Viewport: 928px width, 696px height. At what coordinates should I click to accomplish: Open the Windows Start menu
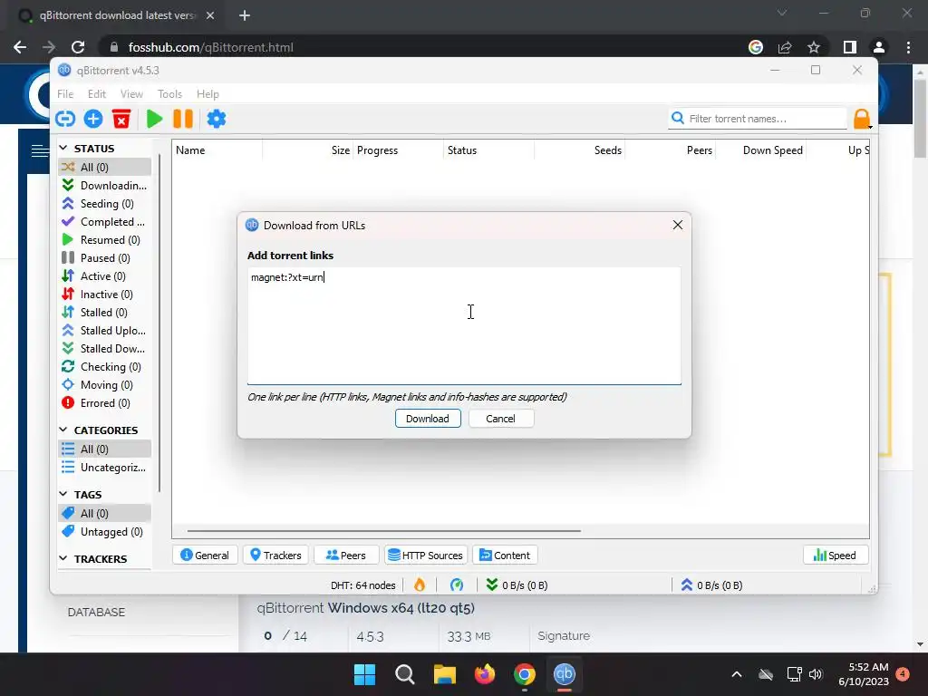click(364, 674)
